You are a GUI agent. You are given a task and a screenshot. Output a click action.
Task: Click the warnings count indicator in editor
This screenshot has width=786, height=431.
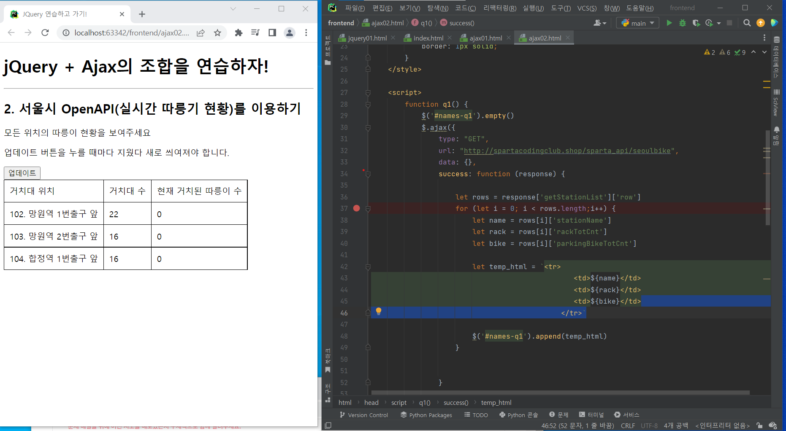tap(710, 52)
